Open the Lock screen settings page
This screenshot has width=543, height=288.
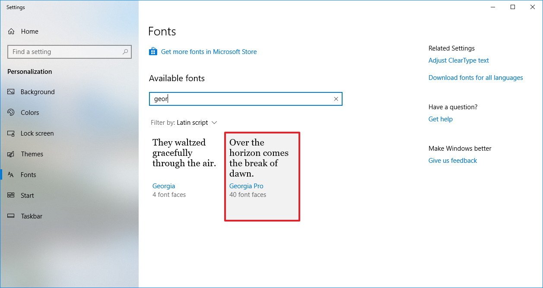pyautogui.click(x=37, y=133)
